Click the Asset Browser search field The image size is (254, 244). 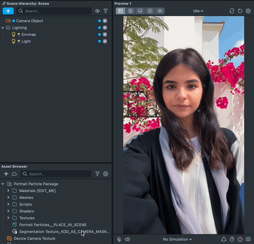(58, 174)
